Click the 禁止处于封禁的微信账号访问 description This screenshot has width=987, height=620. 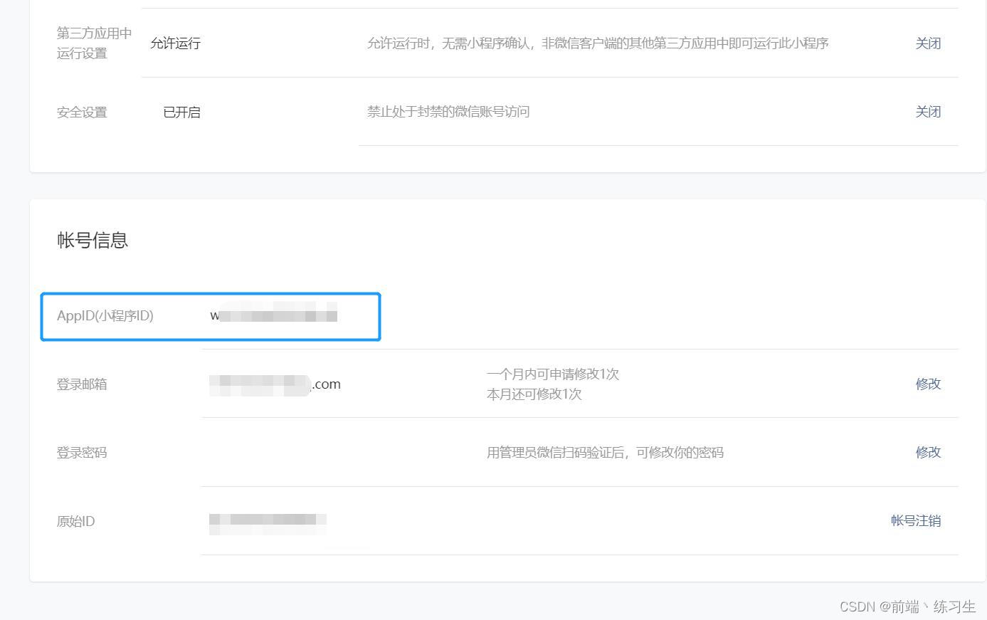(x=448, y=112)
